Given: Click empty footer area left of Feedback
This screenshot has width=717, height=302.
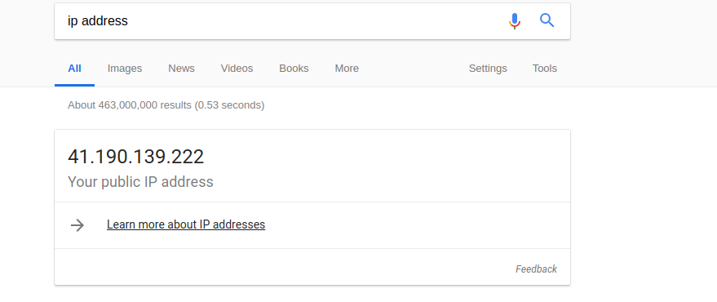Looking at the screenshot, I should tap(284, 267).
